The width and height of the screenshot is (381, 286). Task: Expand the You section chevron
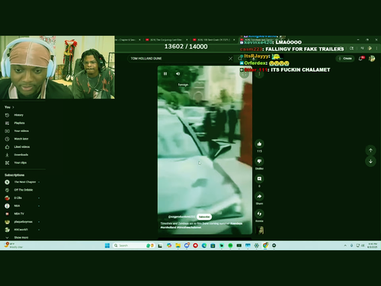point(13,107)
